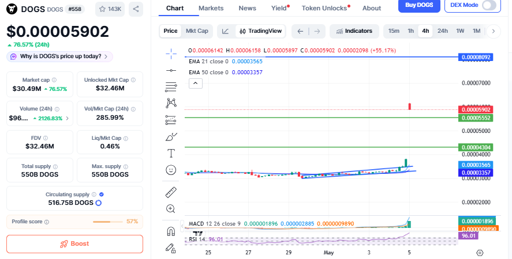Click Profile score info icon
Viewport: 512px width, 259px height.
(x=47, y=222)
